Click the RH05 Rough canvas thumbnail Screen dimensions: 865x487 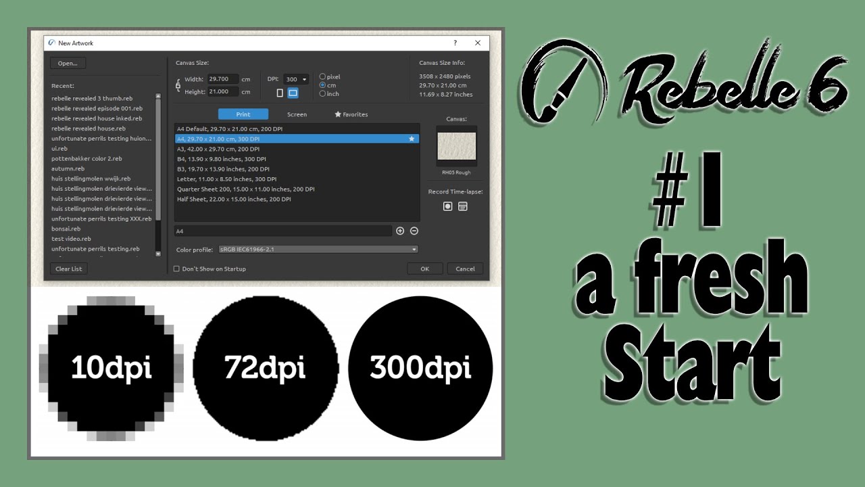click(x=457, y=146)
